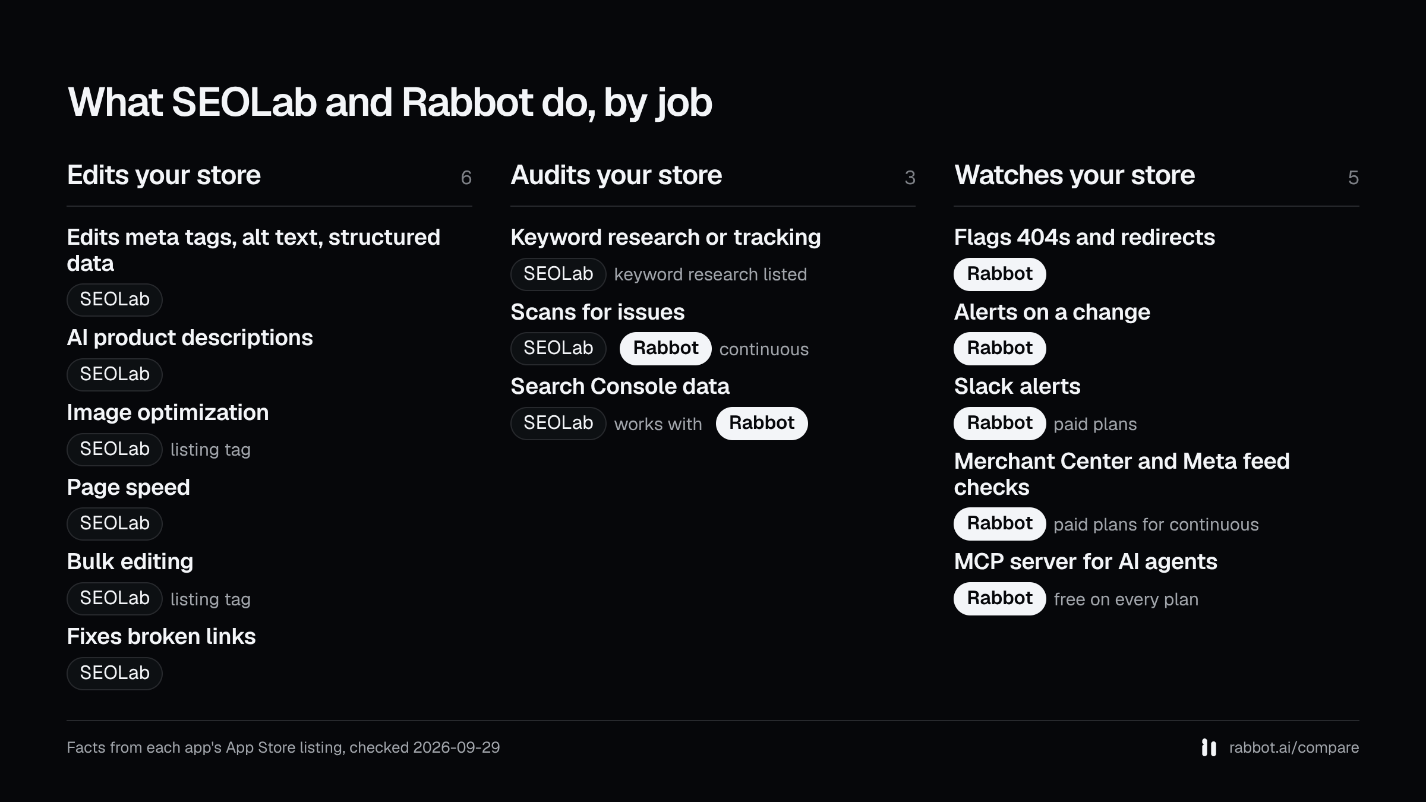Click the SEOLab pill under Edits meta tags
Image resolution: width=1426 pixels, height=802 pixels.
115,299
